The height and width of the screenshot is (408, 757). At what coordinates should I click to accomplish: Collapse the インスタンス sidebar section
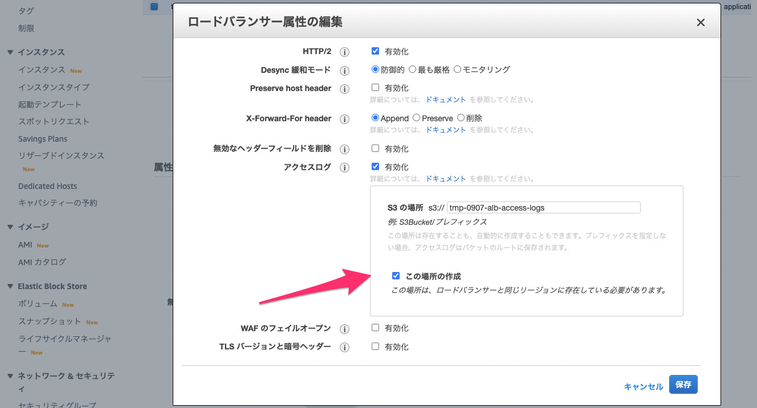click(10, 52)
